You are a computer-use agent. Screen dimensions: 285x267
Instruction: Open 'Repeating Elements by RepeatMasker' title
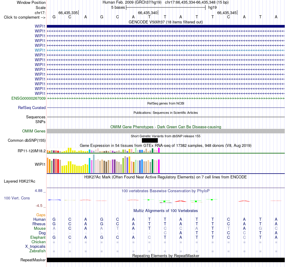point(166,256)
